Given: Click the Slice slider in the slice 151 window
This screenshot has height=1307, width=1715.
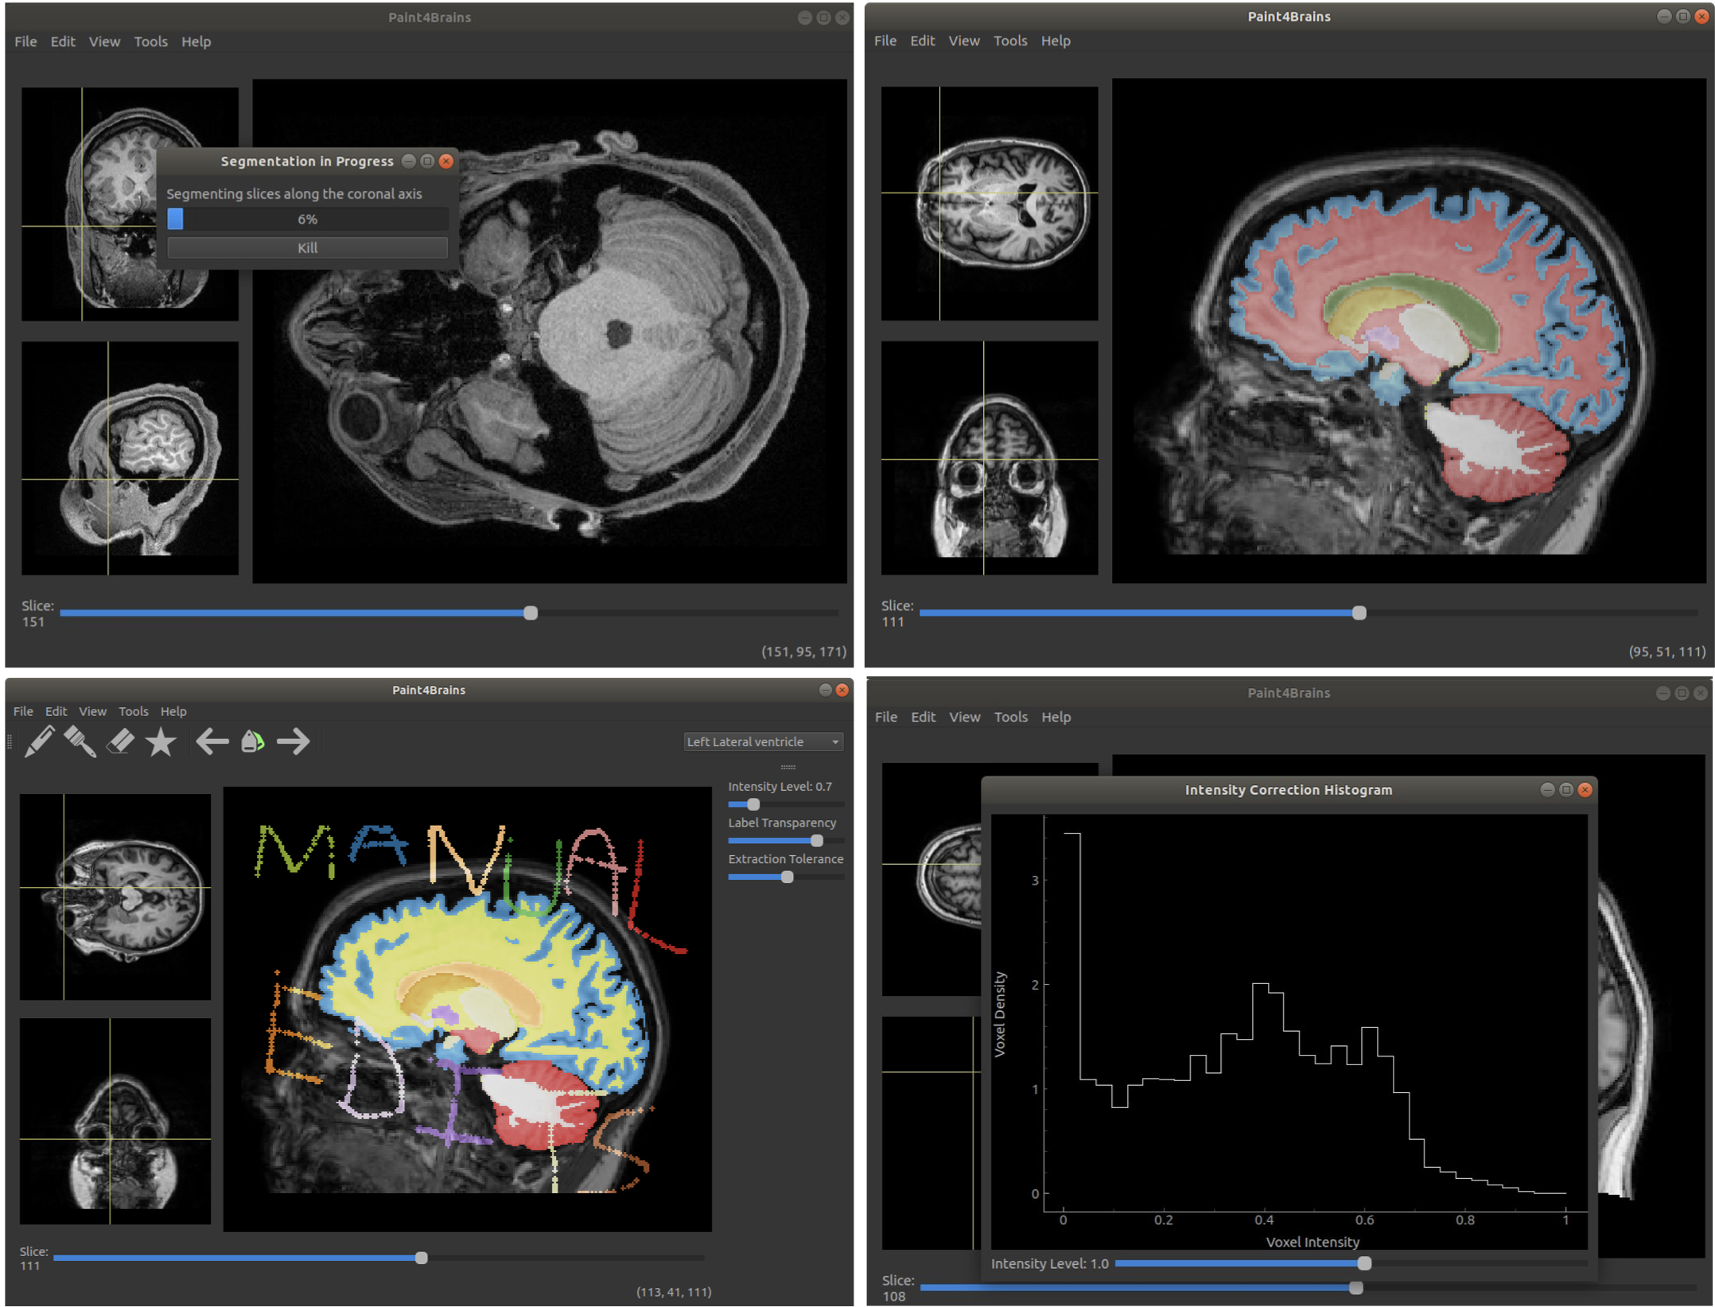Looking at the screenshot, I should [x=449, y=613].
